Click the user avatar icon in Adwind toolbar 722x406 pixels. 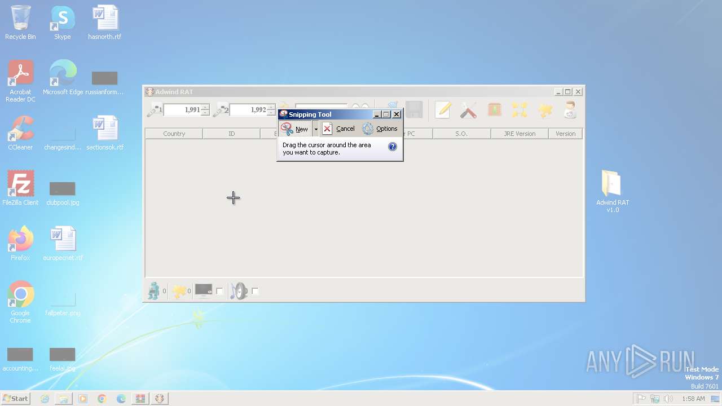pyautogui.click(x=570, y=110)
